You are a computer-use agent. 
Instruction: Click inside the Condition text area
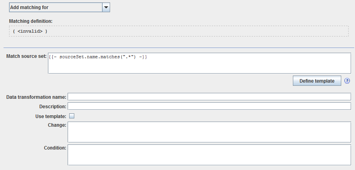209,155
